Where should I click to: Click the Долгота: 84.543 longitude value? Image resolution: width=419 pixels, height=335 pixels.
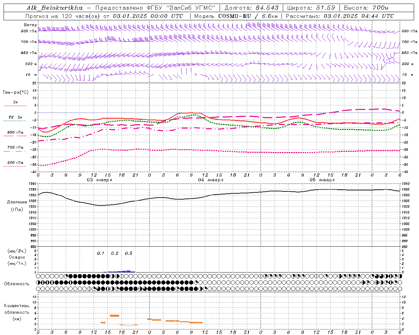click(x=252, y=8)
